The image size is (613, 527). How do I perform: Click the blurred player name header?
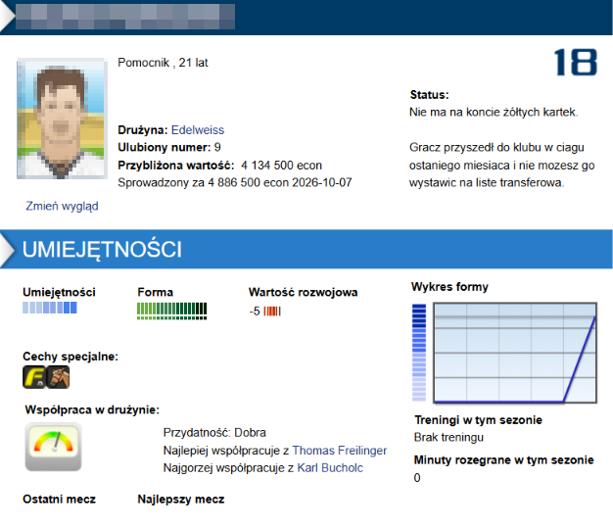tap(125, 17)
